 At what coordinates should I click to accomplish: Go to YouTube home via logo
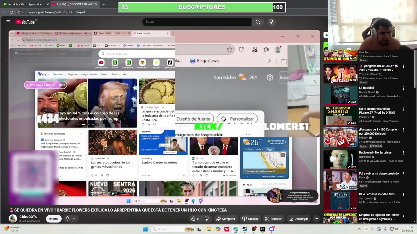pos(25,22)
